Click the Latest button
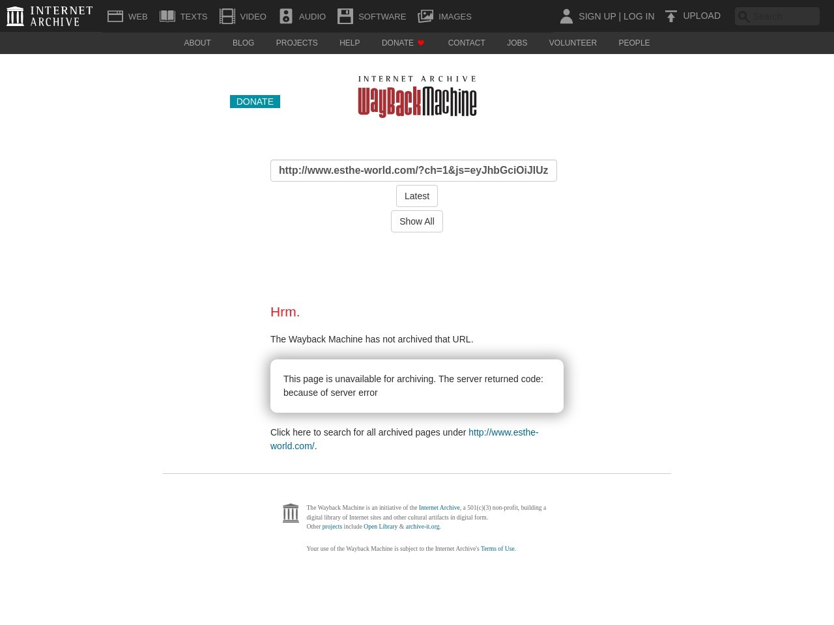Image resolution: width=834 pixels, height=625 pixels. tap(417, 196)
